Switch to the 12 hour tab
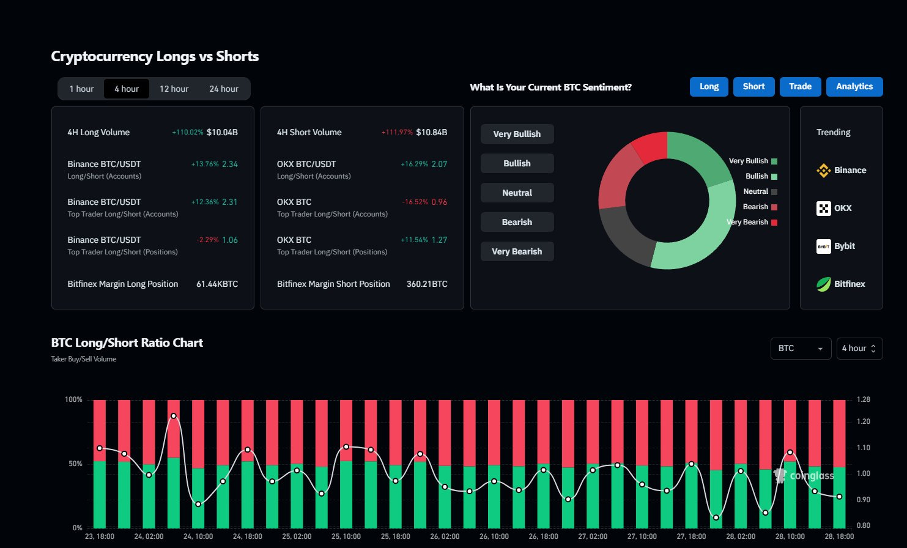The width and height of the screenshot is (907, 548). click(x=174, y=89)
